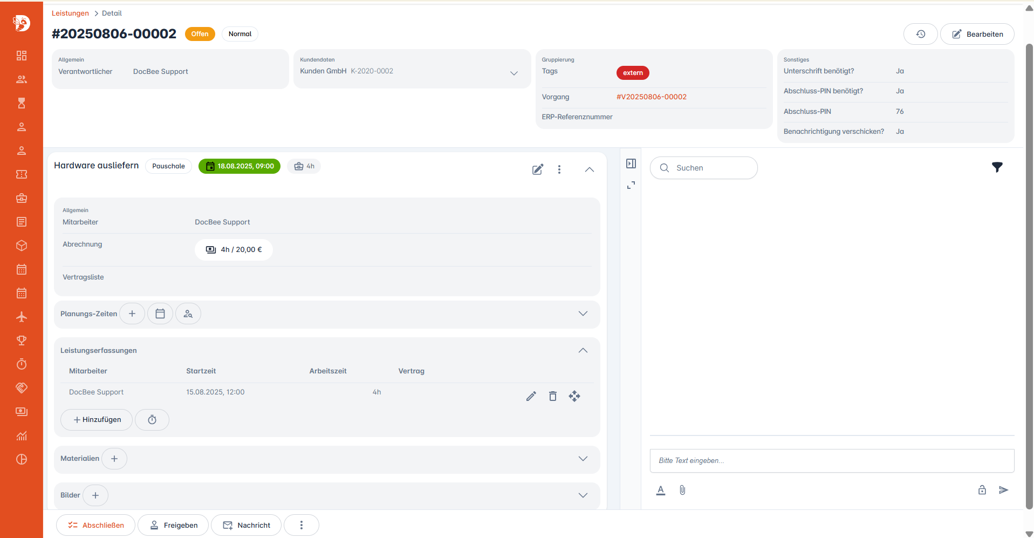Click the 18.08.2025, 09:00 date badge
This screenshot has width=1034, height=538.
(x=239, y=166)
